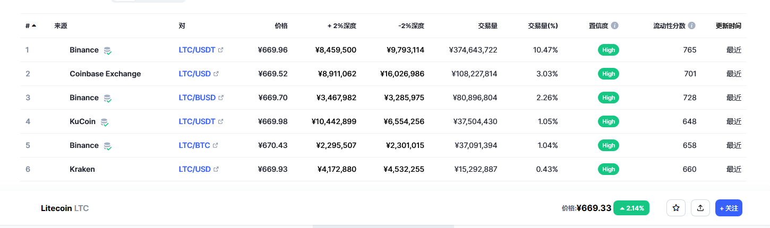Screen dimensions: 770x228
Task: Open the Coinbase Exchange source link
Action: (x=105, y=74)
